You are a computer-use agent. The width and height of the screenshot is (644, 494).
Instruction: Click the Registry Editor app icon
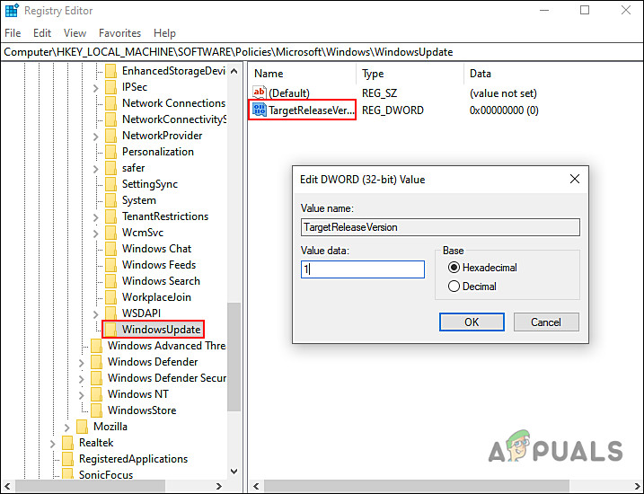(x=12, y=10)
